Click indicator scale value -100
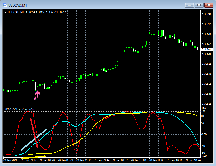The height and width of the screenshot is (166, 216). point(204,156)
